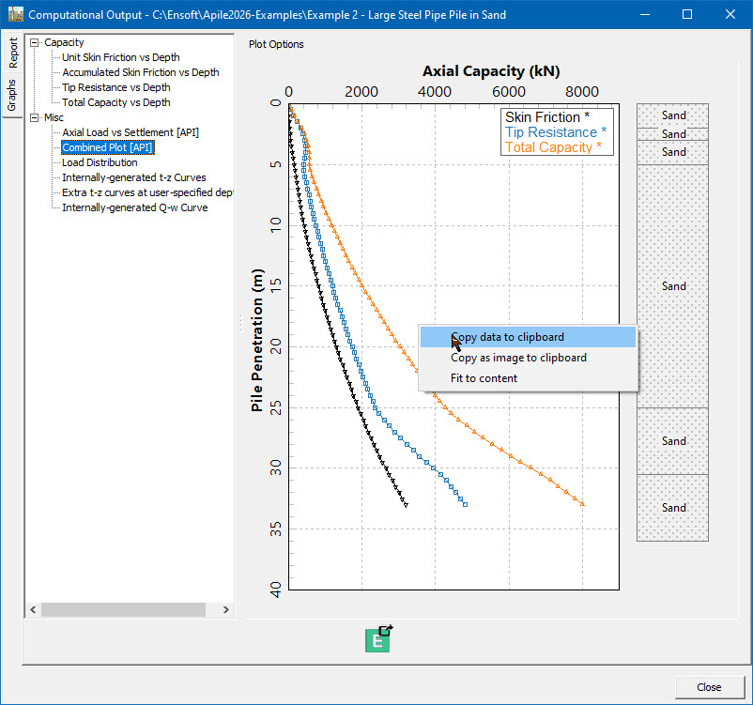Switch to the Report tab
Viewport: 753px width, 705px height.
click(x=12, y=53)
